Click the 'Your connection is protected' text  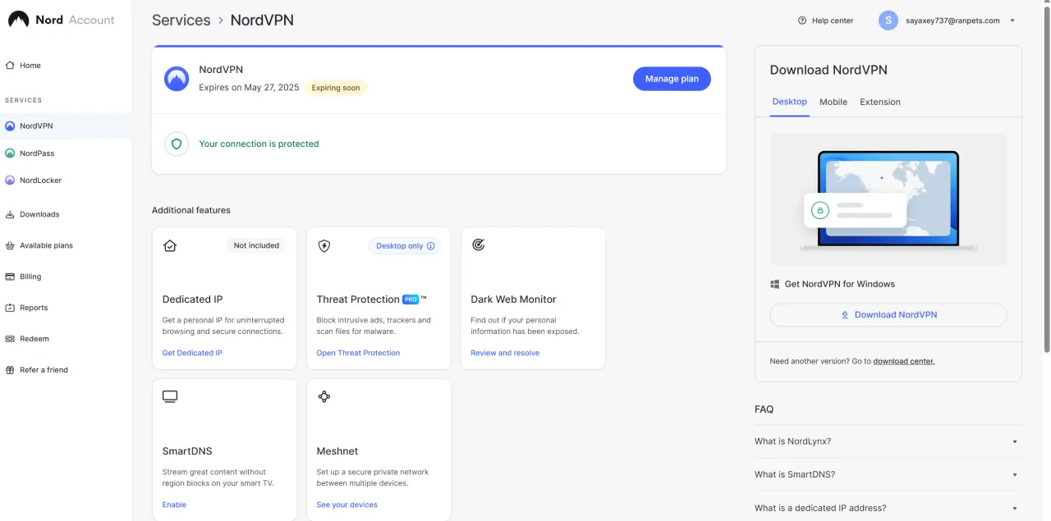[x=259, y=144]
